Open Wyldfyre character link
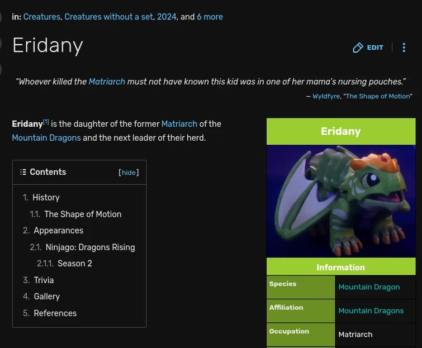 coord(326,96)
